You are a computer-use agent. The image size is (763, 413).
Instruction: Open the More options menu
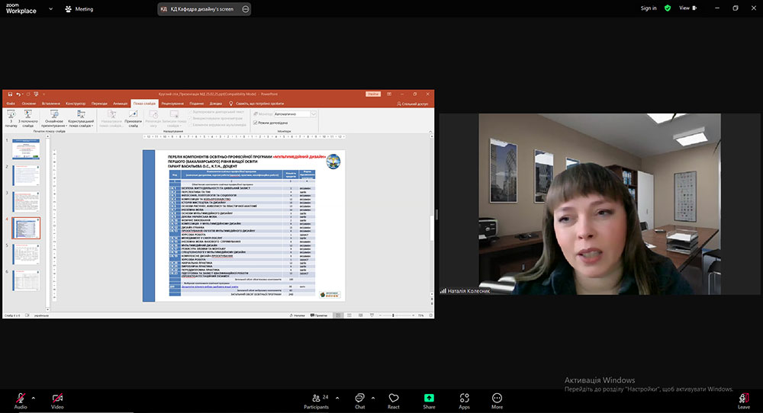tap(497, 401)
